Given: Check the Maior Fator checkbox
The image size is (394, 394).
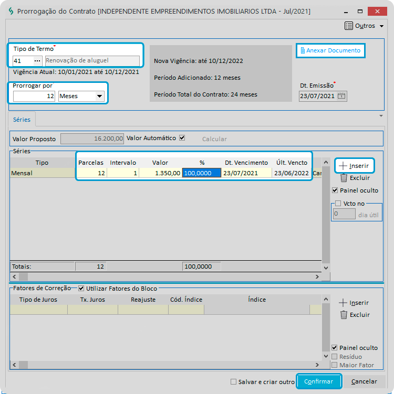Looking at the screenshot, I should 334,365.
